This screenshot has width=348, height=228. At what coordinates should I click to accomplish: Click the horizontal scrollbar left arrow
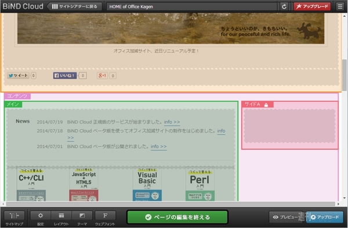(x=3, y=204)
